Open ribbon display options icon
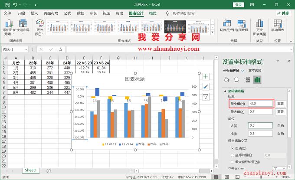Viewport: 295px width, 180px height. [x=252, y=5]
